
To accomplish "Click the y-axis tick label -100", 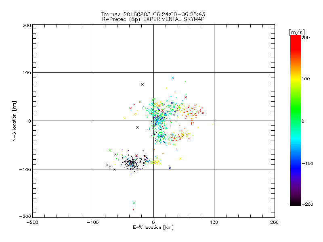I will [25, 169].
